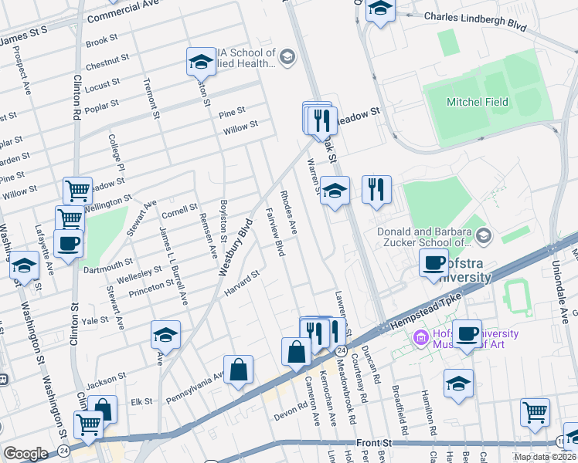The width and height of the screenshot is (578, 463).
Task: Select the coffee cup marker at Hofstra University
Action: [x=433, y=265]
